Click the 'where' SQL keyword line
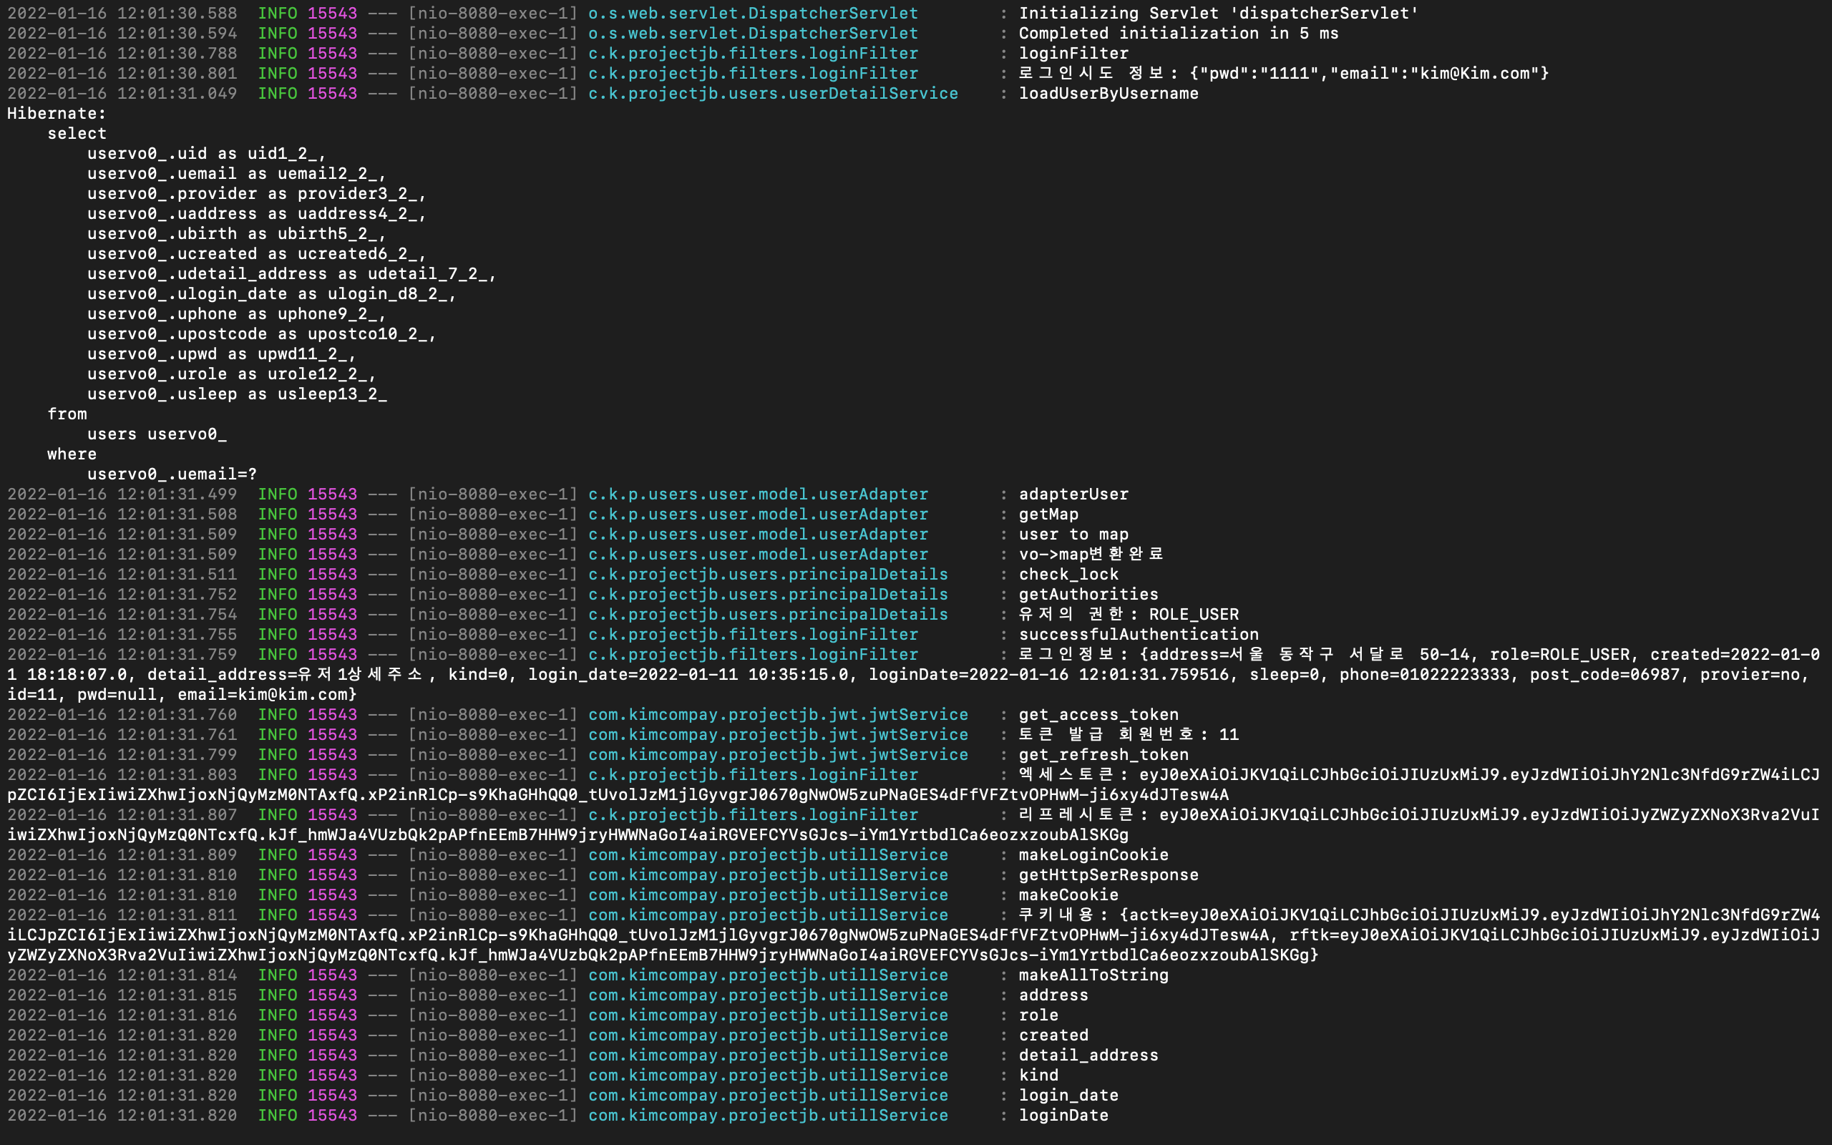The width and height of the screenshot is (1832, 1145). pos(72,454)
